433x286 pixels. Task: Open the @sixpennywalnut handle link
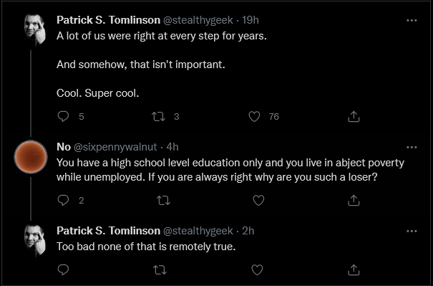(115, 147)
